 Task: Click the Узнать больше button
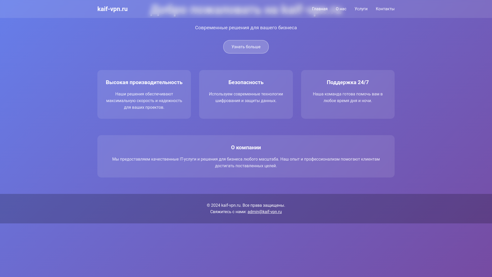tap(246, 47)
